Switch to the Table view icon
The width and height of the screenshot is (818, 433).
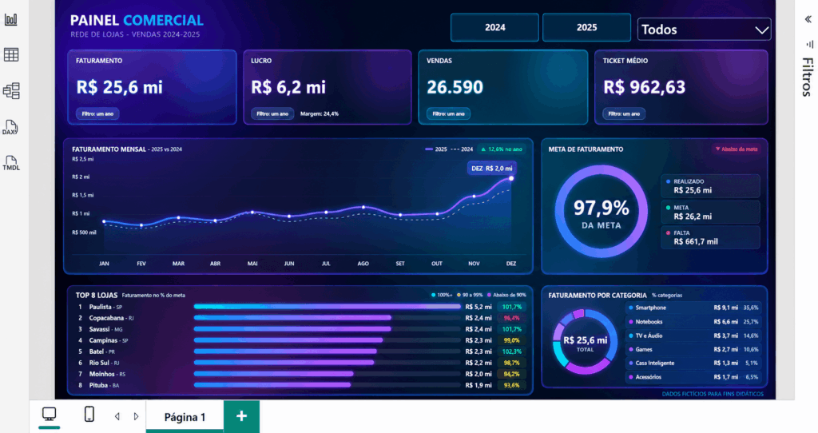[11, 55]
